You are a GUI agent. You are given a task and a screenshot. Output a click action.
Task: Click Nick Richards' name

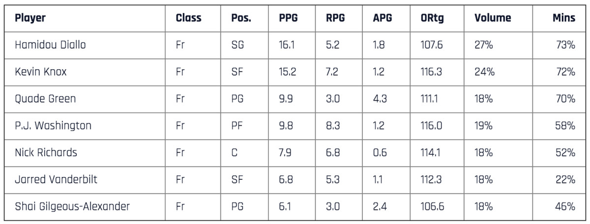tap(46, 152)
